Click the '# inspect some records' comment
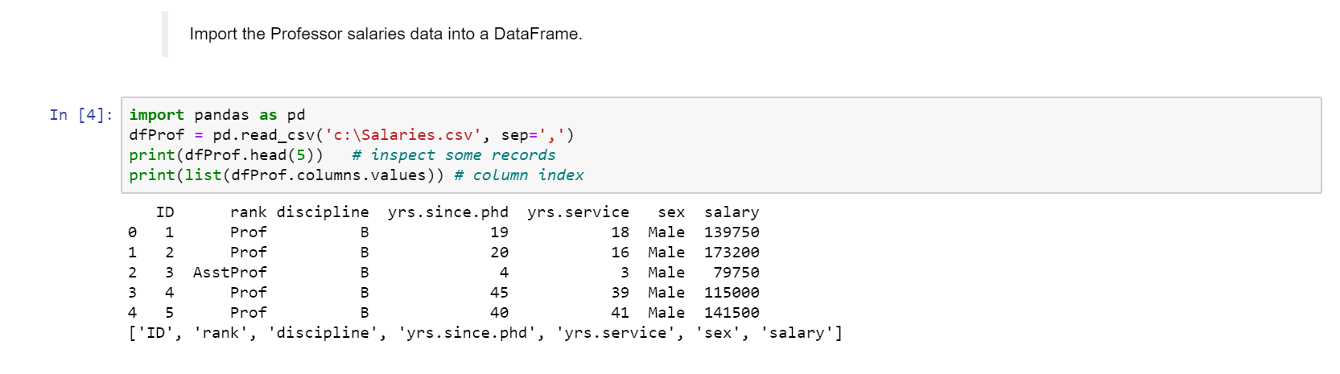The height and width of the screenshot is (374, 1340). coord(453,155)
